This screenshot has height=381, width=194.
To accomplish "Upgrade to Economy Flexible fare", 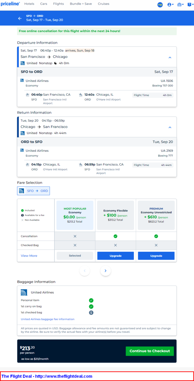I will point(116,256).
